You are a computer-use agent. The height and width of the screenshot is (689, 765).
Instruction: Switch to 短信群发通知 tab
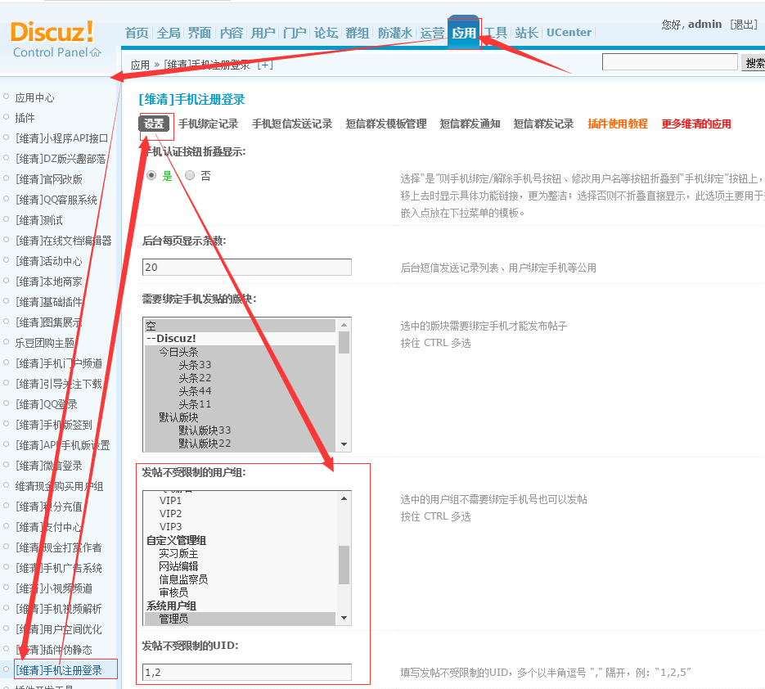[470, 124]
